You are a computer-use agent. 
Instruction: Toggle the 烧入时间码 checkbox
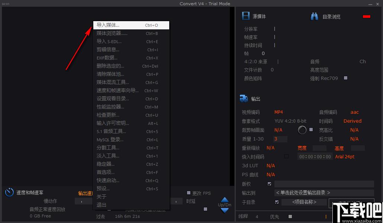click(x=287, y=156)
